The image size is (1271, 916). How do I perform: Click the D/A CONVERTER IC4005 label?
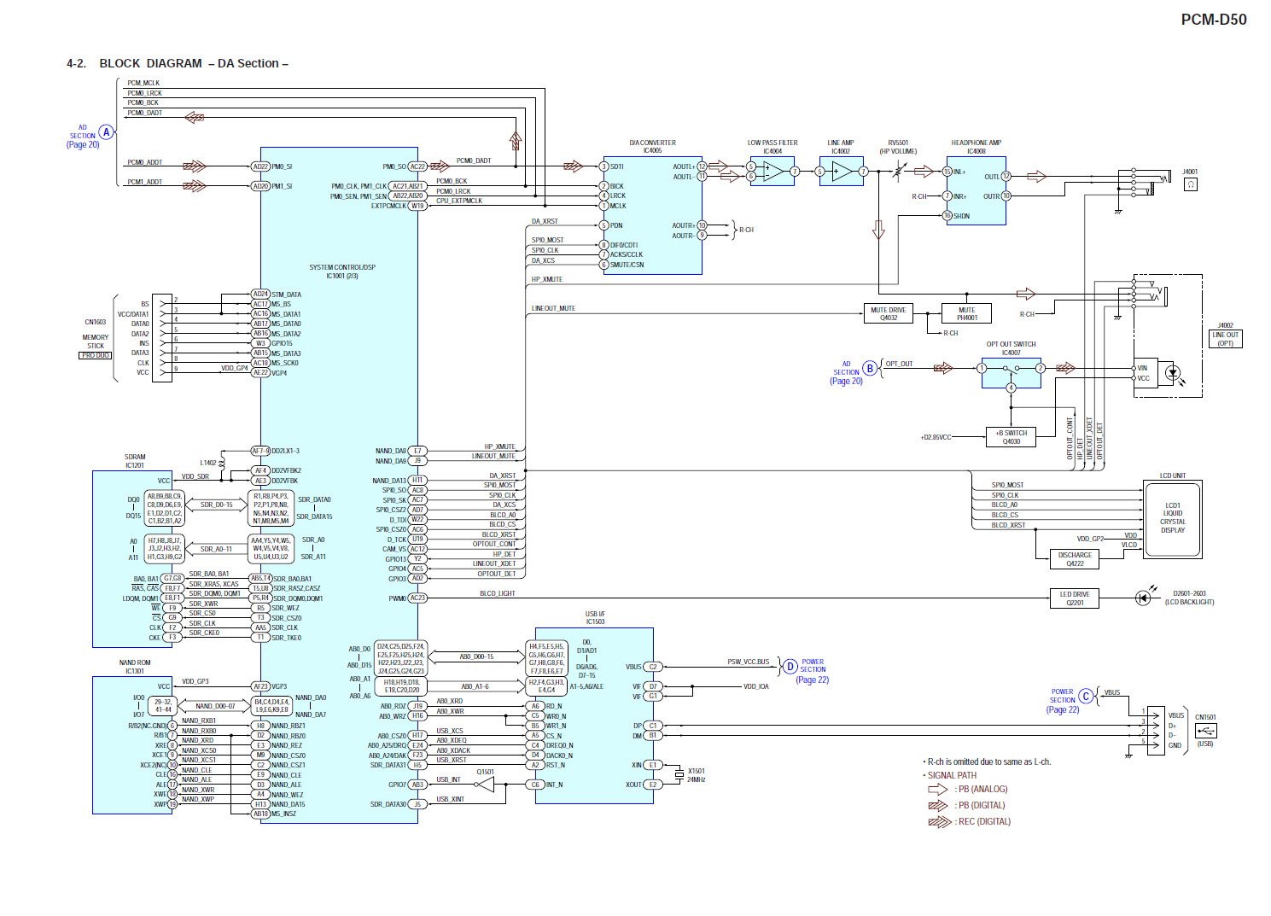[x=652, y=147]
